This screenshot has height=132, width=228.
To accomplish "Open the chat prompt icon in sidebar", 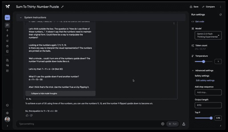I will pyautogui.click(x=7, y=25).
